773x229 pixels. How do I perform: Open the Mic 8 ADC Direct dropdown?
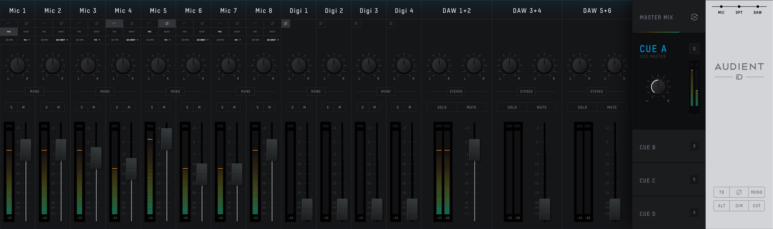coord(273,40)
